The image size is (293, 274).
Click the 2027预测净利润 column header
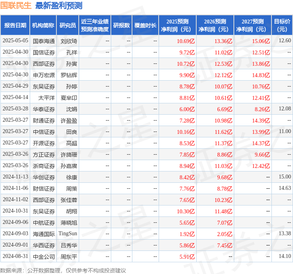tap(253, 25)
